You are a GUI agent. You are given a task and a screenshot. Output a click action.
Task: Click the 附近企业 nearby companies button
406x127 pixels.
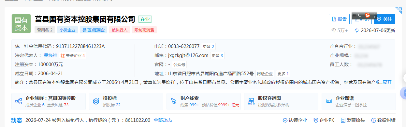265,74
